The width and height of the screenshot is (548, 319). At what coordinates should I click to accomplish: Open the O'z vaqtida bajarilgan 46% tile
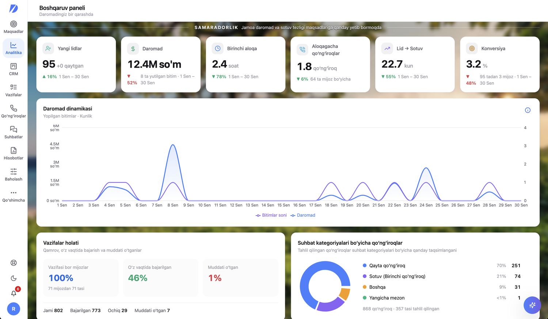161,278
